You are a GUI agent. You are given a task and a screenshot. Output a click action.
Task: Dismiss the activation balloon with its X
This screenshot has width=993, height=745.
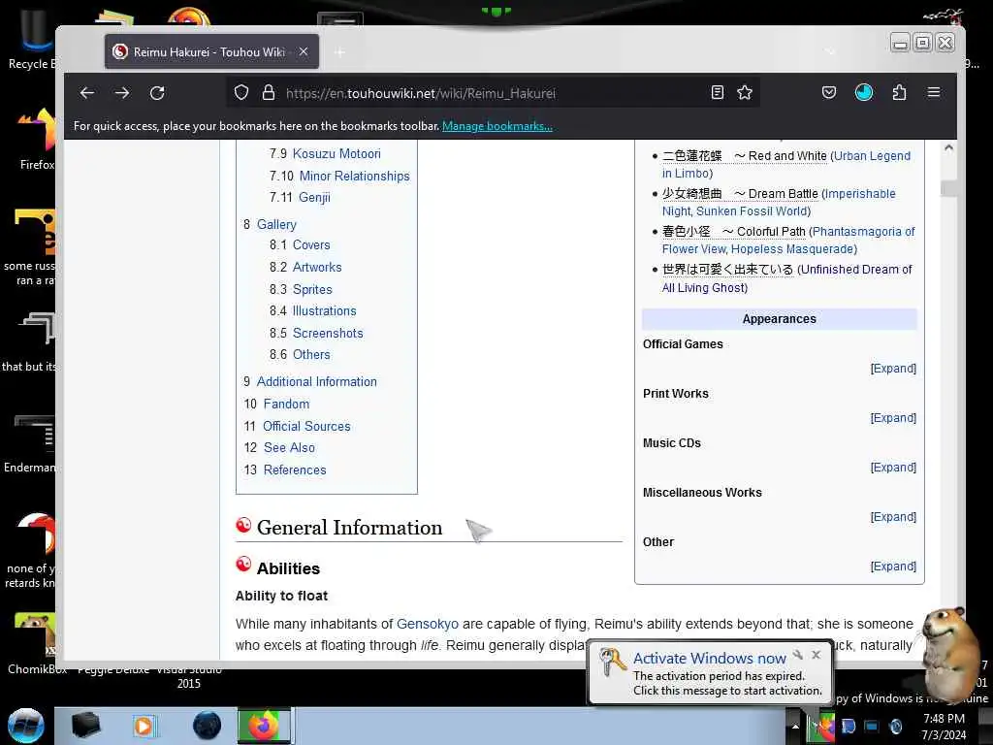click(x=817, y=655)
